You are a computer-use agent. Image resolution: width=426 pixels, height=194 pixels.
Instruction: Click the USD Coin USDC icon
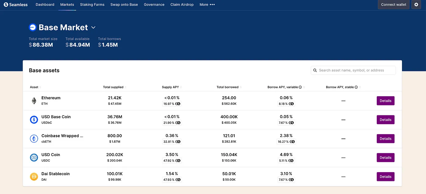tap(34, 158)
